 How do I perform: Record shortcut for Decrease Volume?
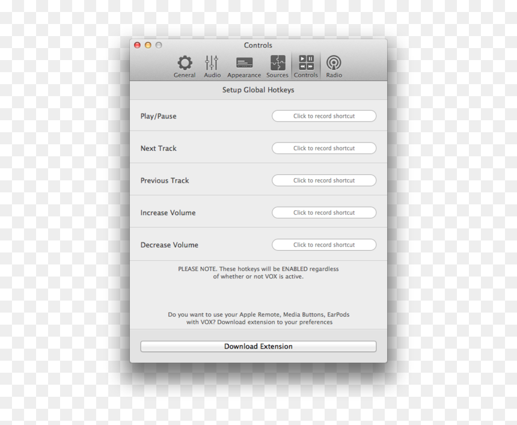point(324,245)
